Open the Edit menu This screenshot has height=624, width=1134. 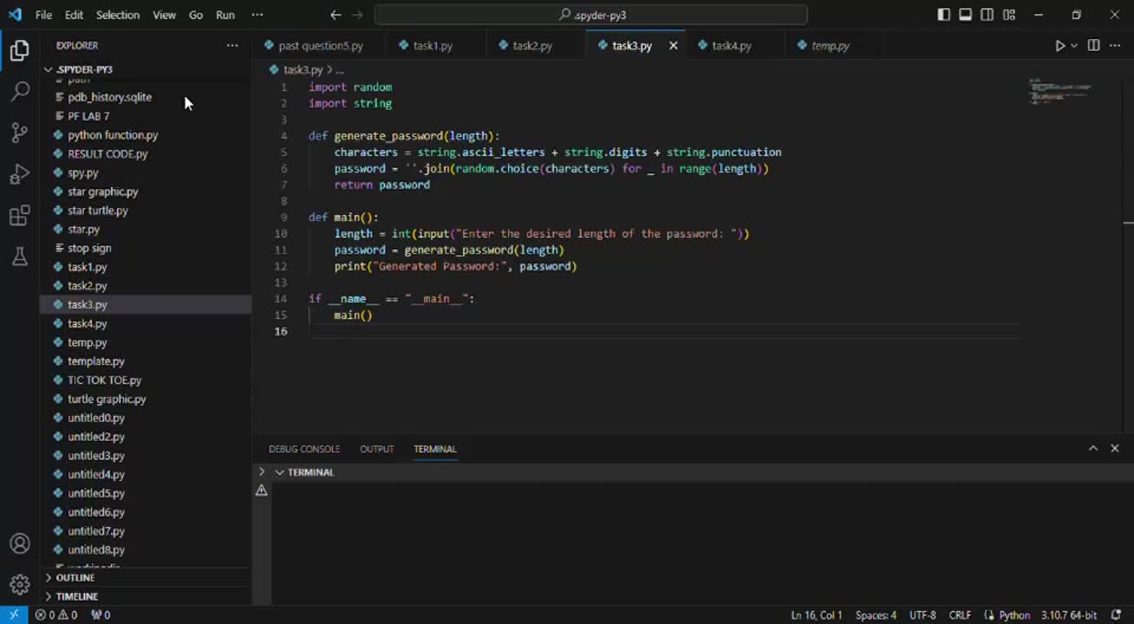[x=74, y=15]
